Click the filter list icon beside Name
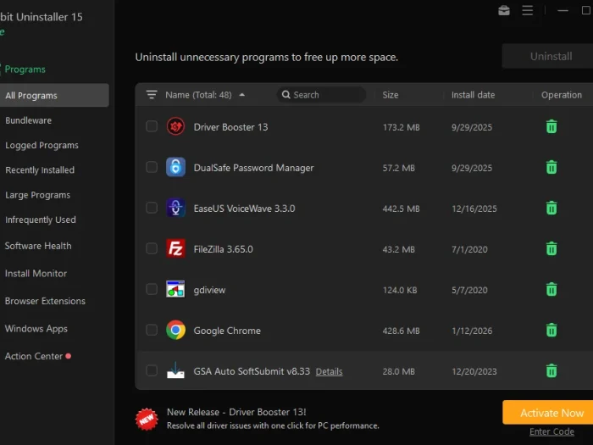 coord(152,95)
